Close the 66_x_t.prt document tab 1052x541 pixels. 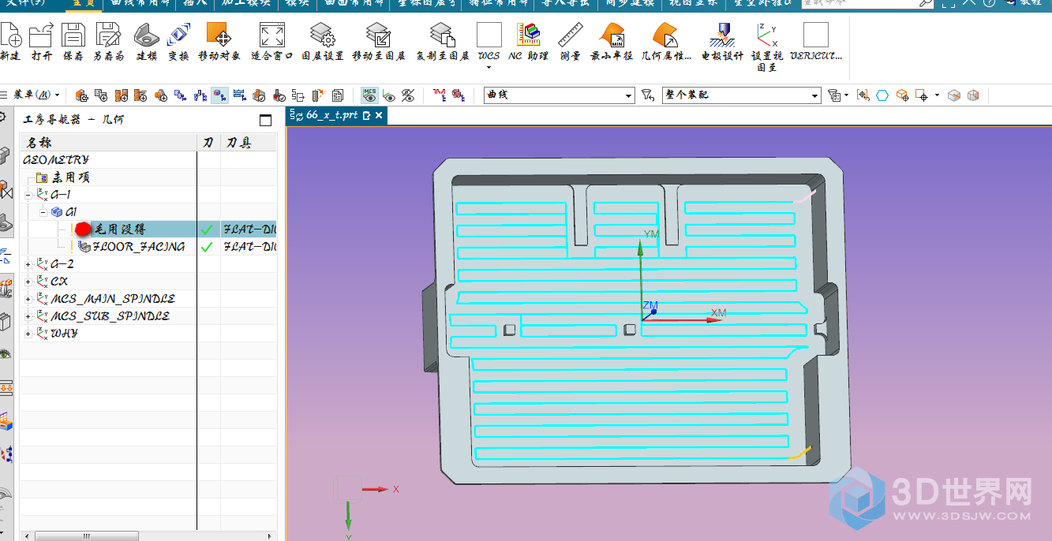point(379,116)
